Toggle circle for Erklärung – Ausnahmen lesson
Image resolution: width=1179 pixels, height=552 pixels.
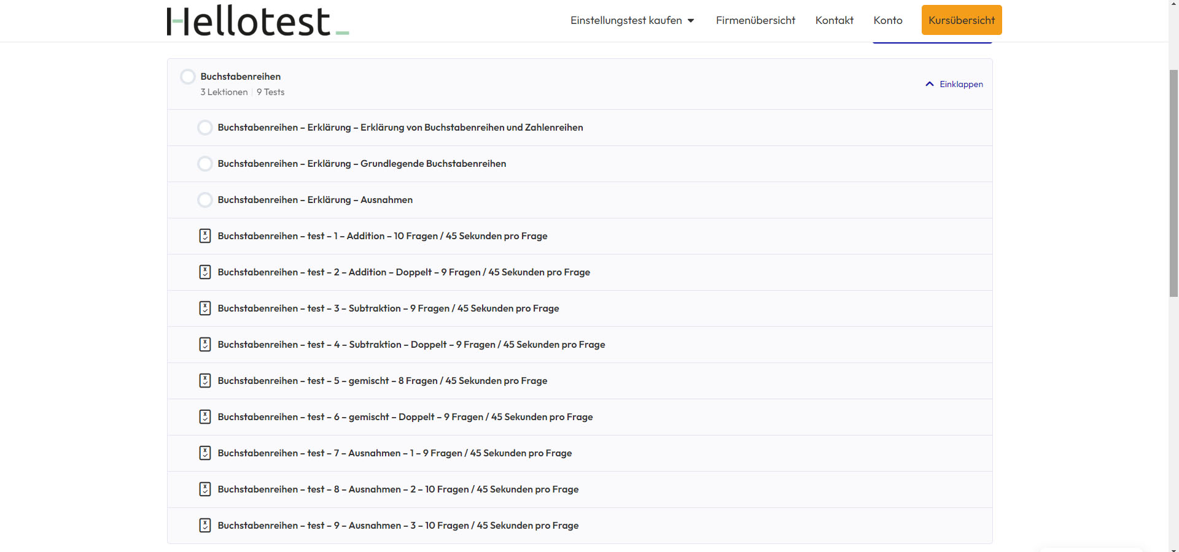click(205, 200)
